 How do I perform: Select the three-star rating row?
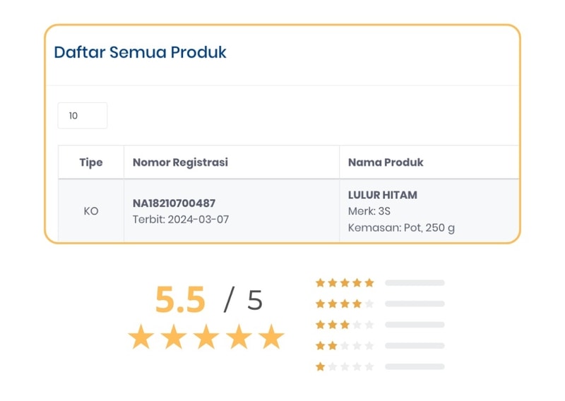345,325
